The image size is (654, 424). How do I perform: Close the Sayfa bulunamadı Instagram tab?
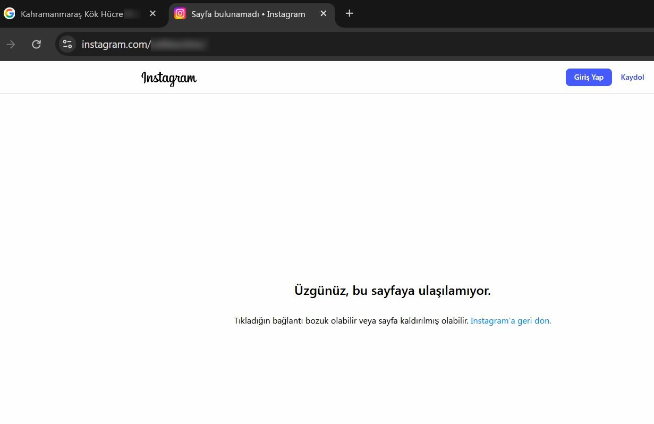(324, 14)
